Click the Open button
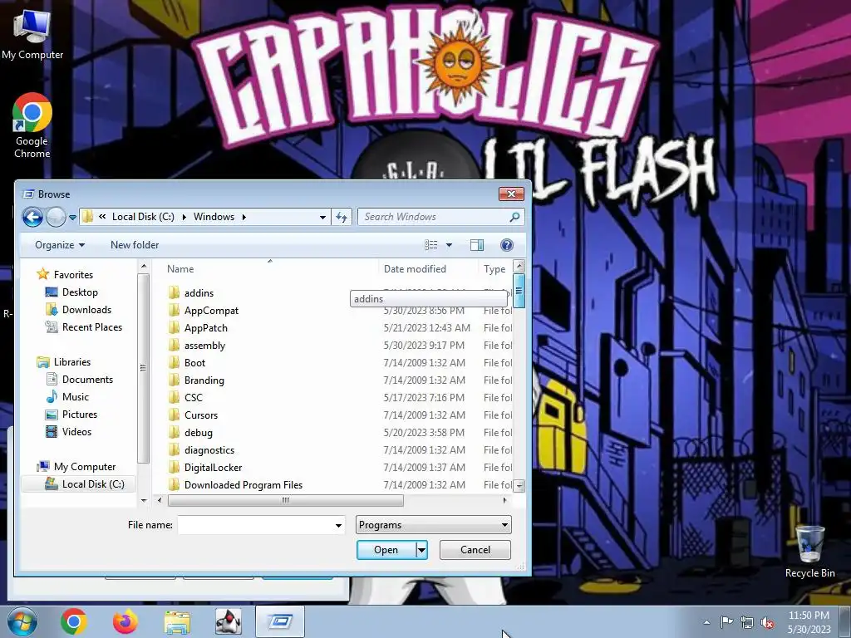 386,550
